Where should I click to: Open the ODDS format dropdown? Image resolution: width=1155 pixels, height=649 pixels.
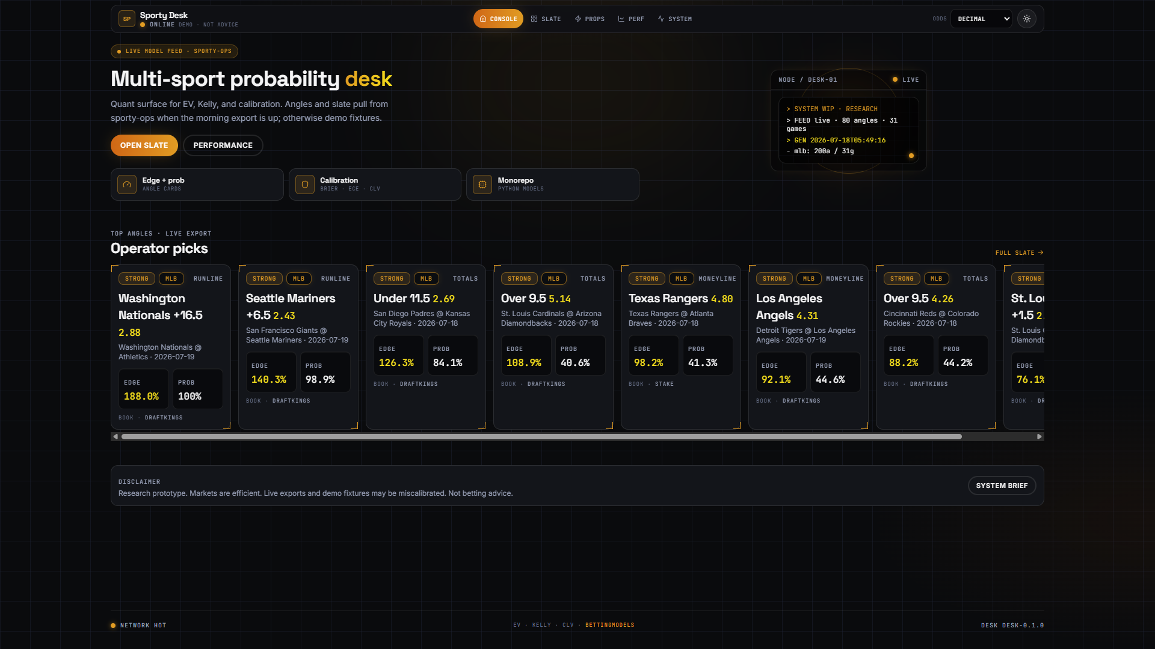pos(981,19)
